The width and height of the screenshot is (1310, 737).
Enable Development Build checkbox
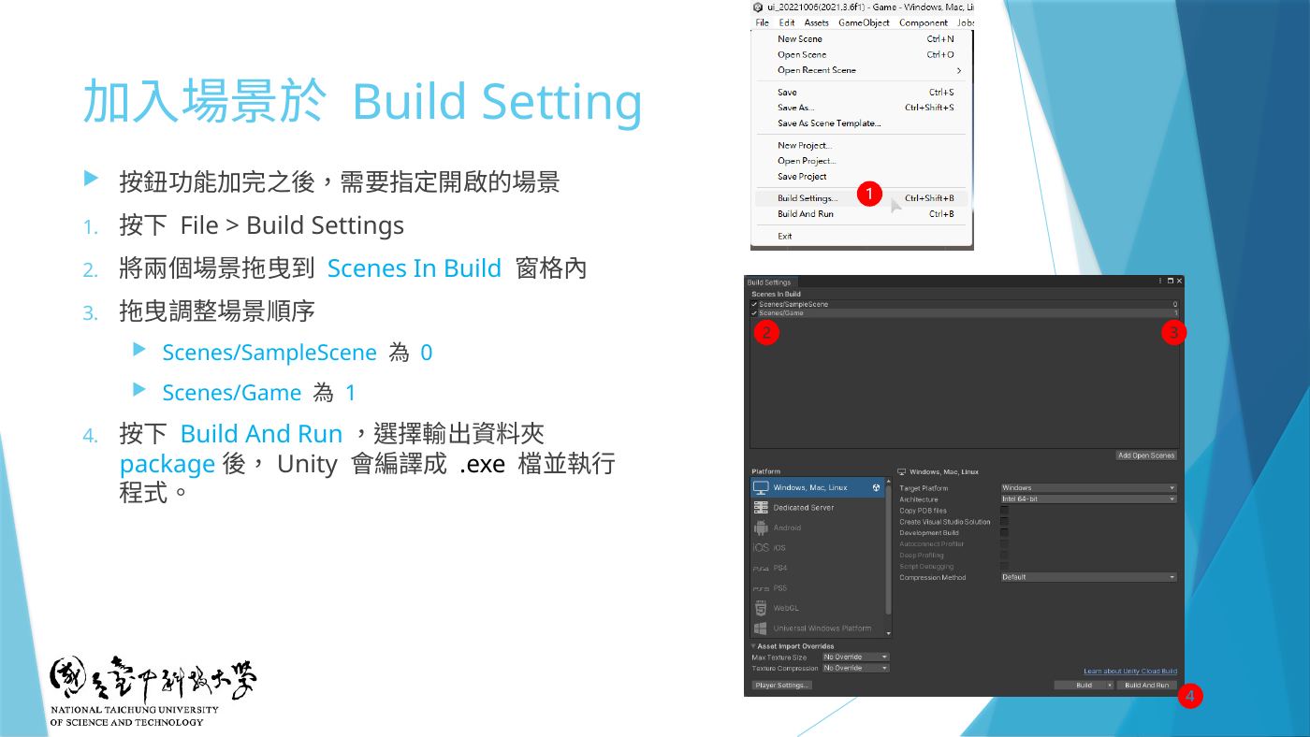tap(1005, 533)
